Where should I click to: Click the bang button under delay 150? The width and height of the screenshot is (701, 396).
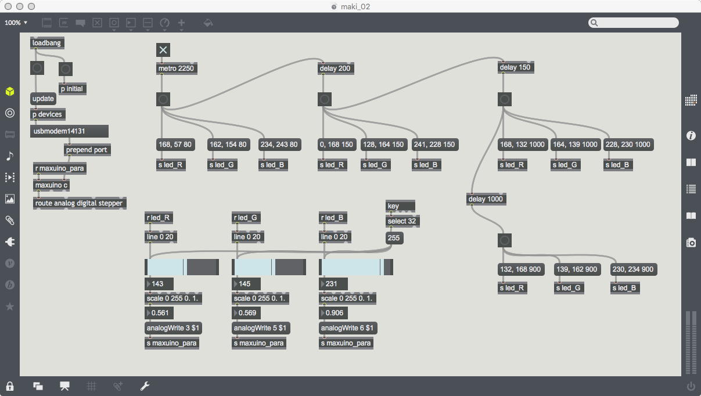coord(505,99)
